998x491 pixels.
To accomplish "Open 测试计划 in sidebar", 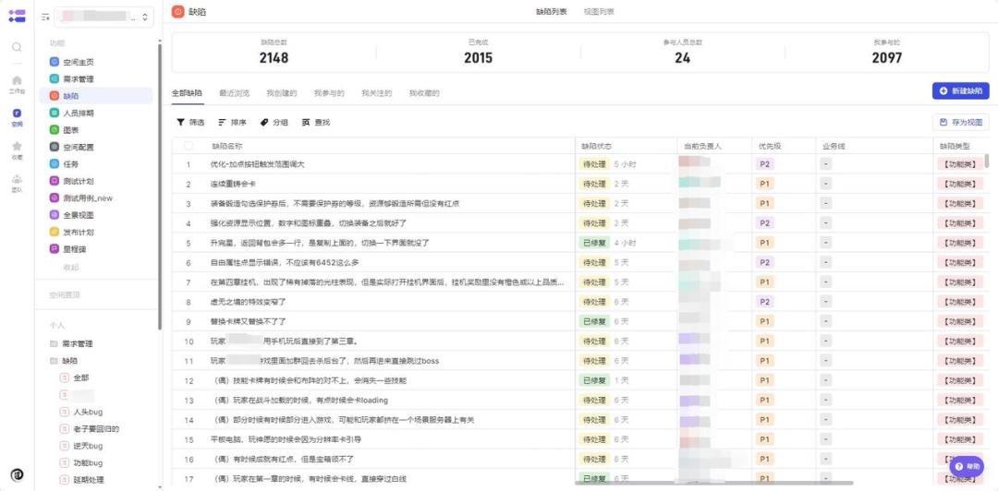I will pyautogui.click(x=78, y=181).
